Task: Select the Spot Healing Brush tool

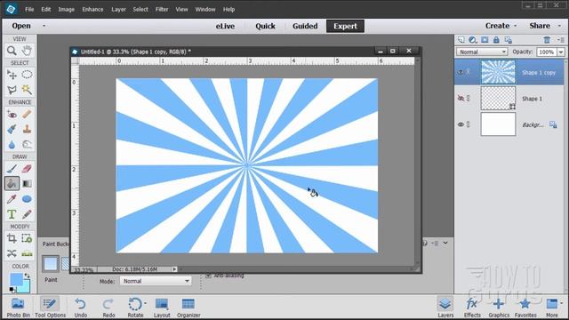Action: 27,115
